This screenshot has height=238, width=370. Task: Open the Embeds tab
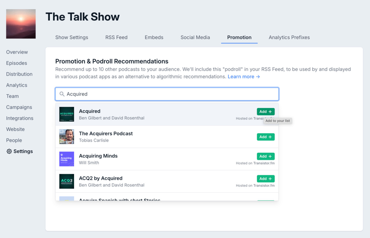154,37
